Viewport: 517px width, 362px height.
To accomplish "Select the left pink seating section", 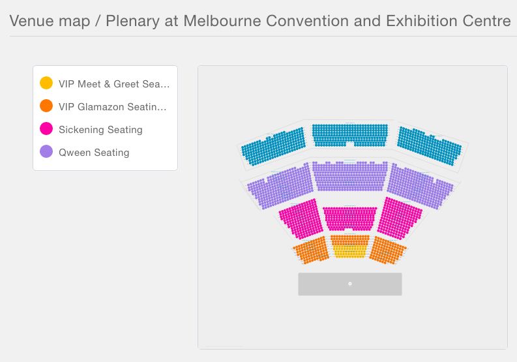I will tap(301, 219).
